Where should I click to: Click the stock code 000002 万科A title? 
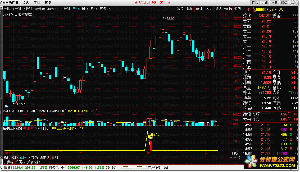(x=269, y=10)
